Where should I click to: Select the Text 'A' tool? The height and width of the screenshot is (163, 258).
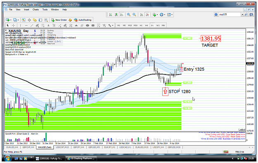coord(48,25)
